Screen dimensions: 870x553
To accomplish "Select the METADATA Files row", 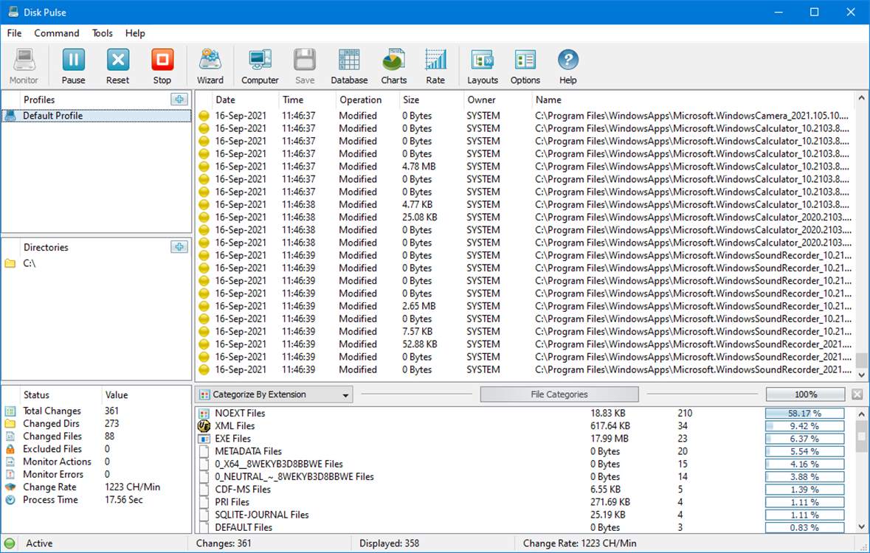I will [x=525, y=451].
